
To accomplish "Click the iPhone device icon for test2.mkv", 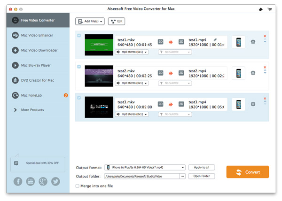I will (238, 73).
